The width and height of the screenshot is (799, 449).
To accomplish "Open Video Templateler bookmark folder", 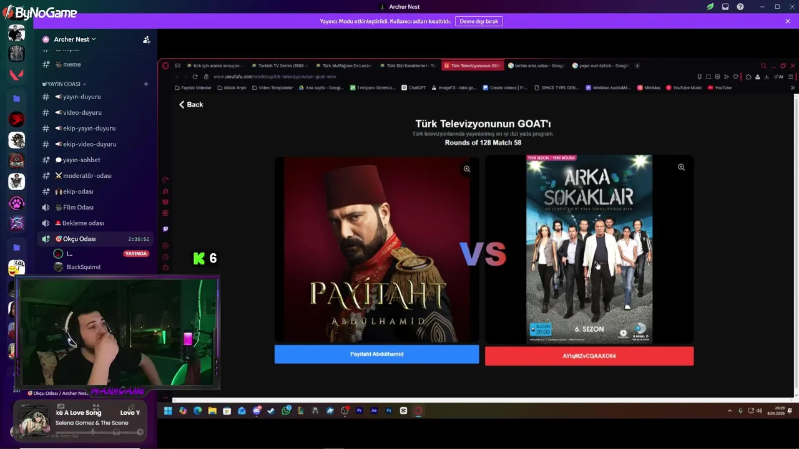I will click(x=272, y=88).
